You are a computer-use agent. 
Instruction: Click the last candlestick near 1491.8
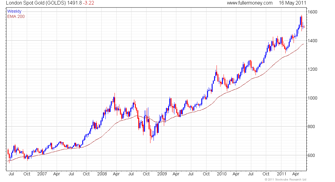point(304,27)
